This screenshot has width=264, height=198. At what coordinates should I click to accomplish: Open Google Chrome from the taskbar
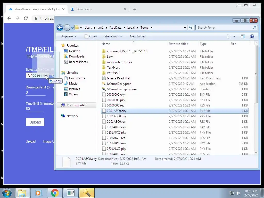[55, 193]
